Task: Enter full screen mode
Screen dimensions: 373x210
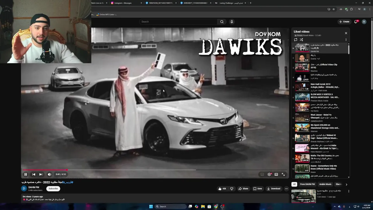Action: pyautogui.click(x=283, y=174)
